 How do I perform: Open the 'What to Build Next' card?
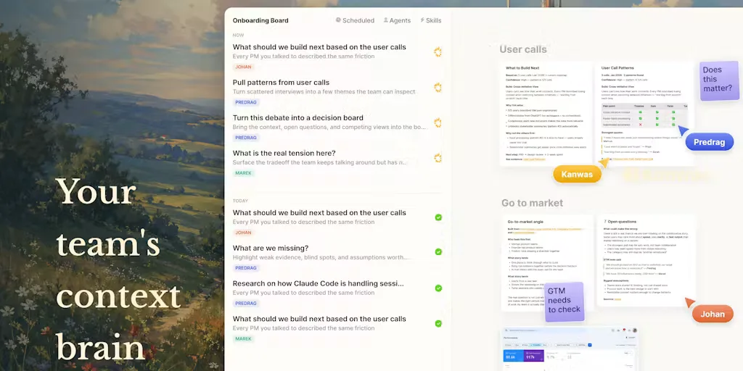[546, 114]
